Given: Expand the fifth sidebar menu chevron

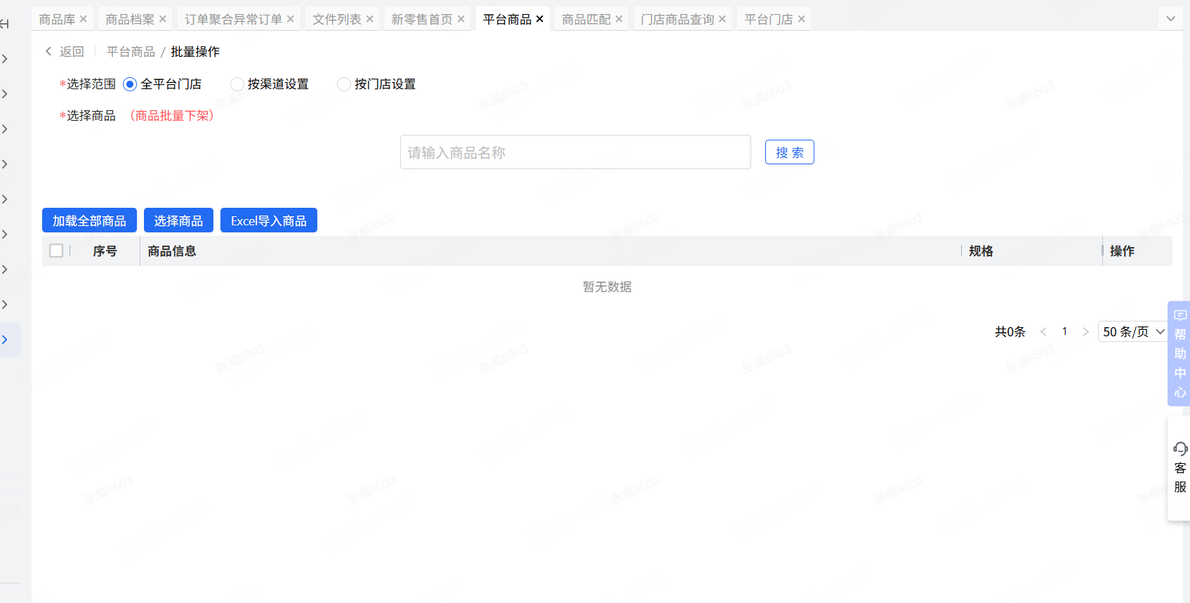Looking at the screenshot, I should point(5,199).
